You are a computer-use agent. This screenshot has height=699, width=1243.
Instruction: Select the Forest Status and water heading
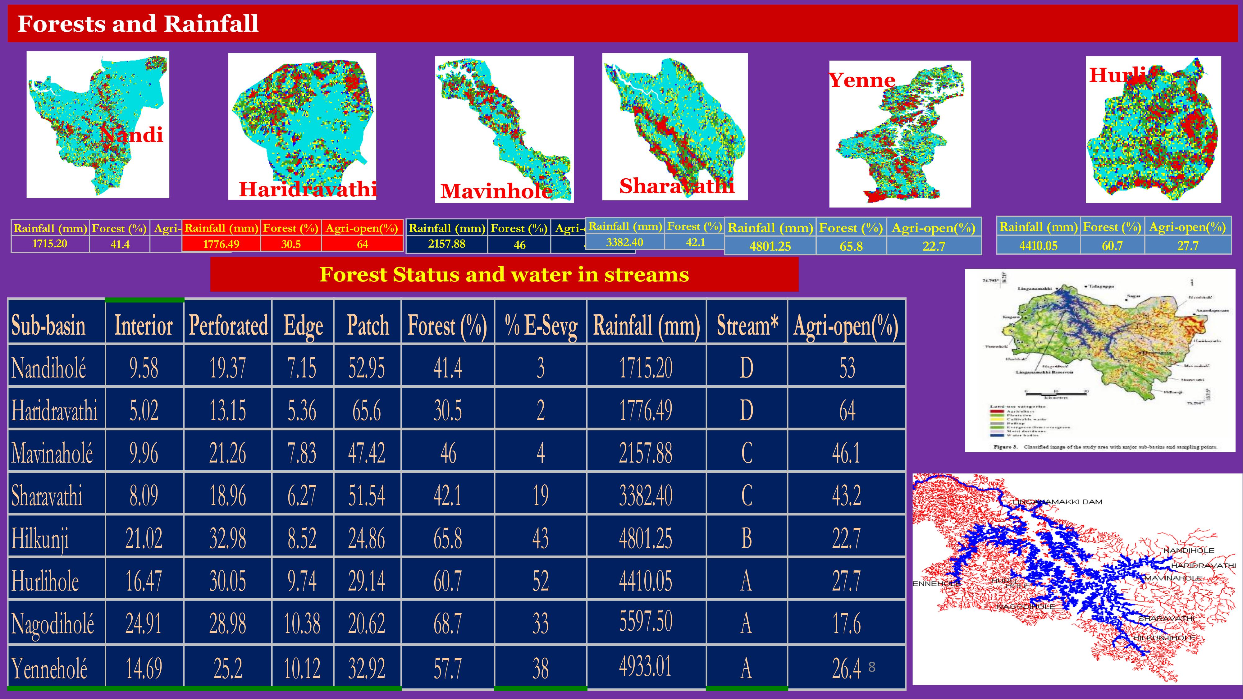pyautogui.click(x=504, y=275)
